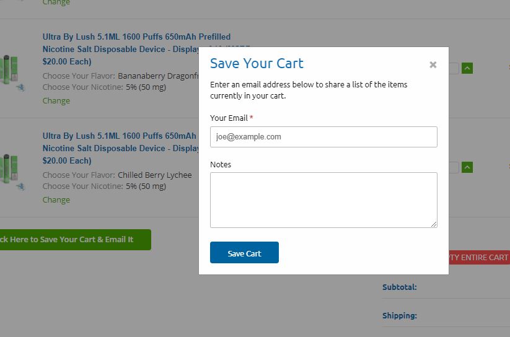Click inside the Notes text area
The image size is (510, 337).
coord(323,199)
